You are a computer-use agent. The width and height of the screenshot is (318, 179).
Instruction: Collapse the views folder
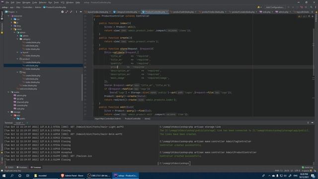pyautogui.click(x=12, y=29)
